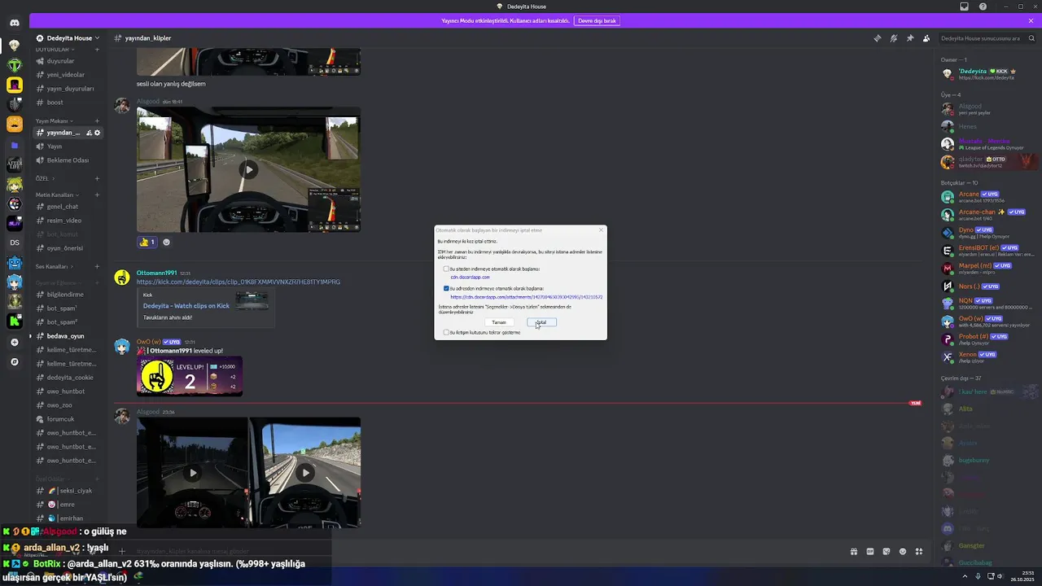Open the Apps icon in message bar
This screenshot has width=1042, height=586.
(x=919, y=552)
